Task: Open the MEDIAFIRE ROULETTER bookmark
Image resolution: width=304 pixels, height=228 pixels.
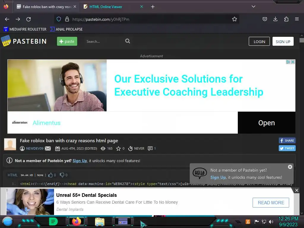Action: 25,29
